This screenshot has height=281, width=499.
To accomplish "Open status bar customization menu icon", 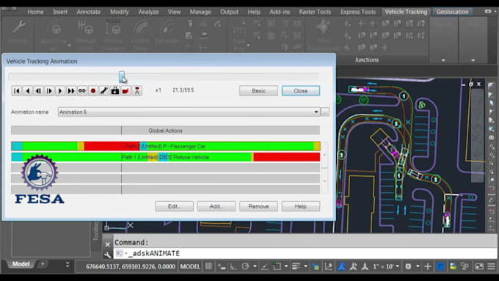I will click(492, 266).
